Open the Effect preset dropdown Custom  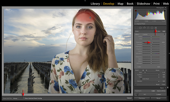[x=146, y=34]
